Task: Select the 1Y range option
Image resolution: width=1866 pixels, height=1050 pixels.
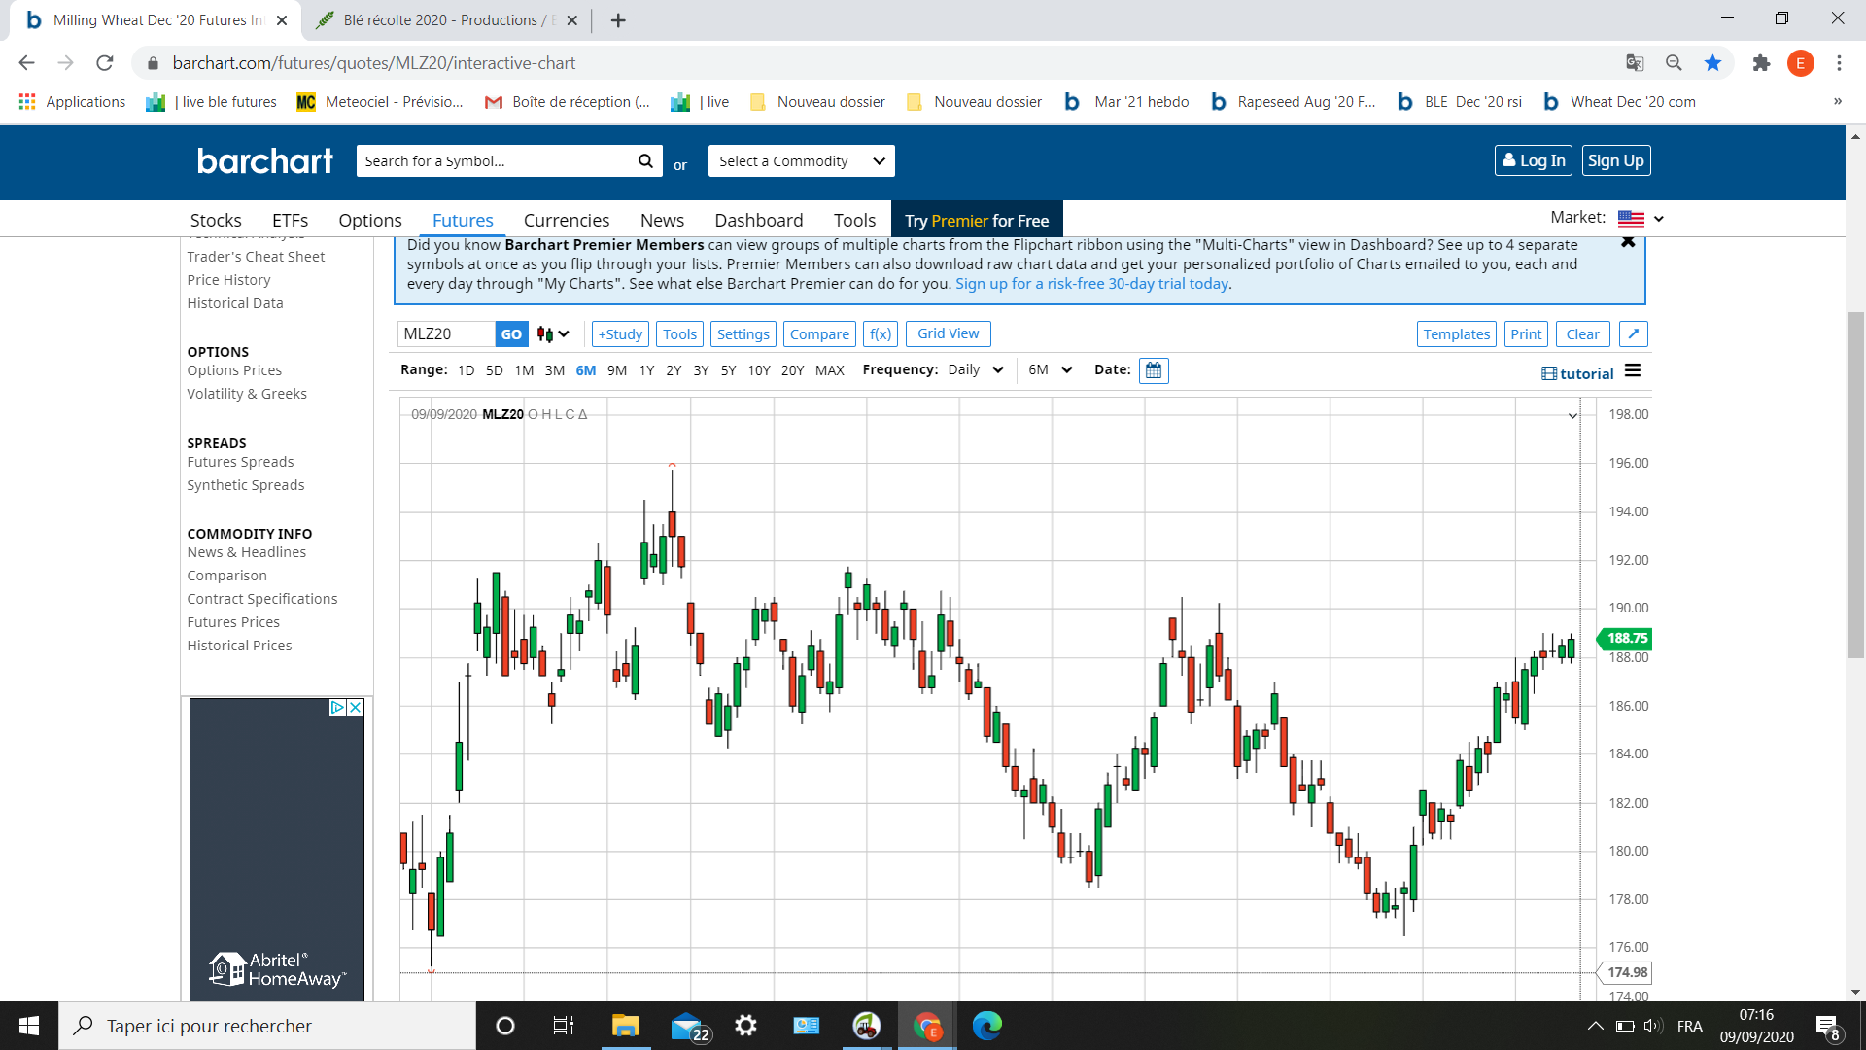Action: point(646,370)
